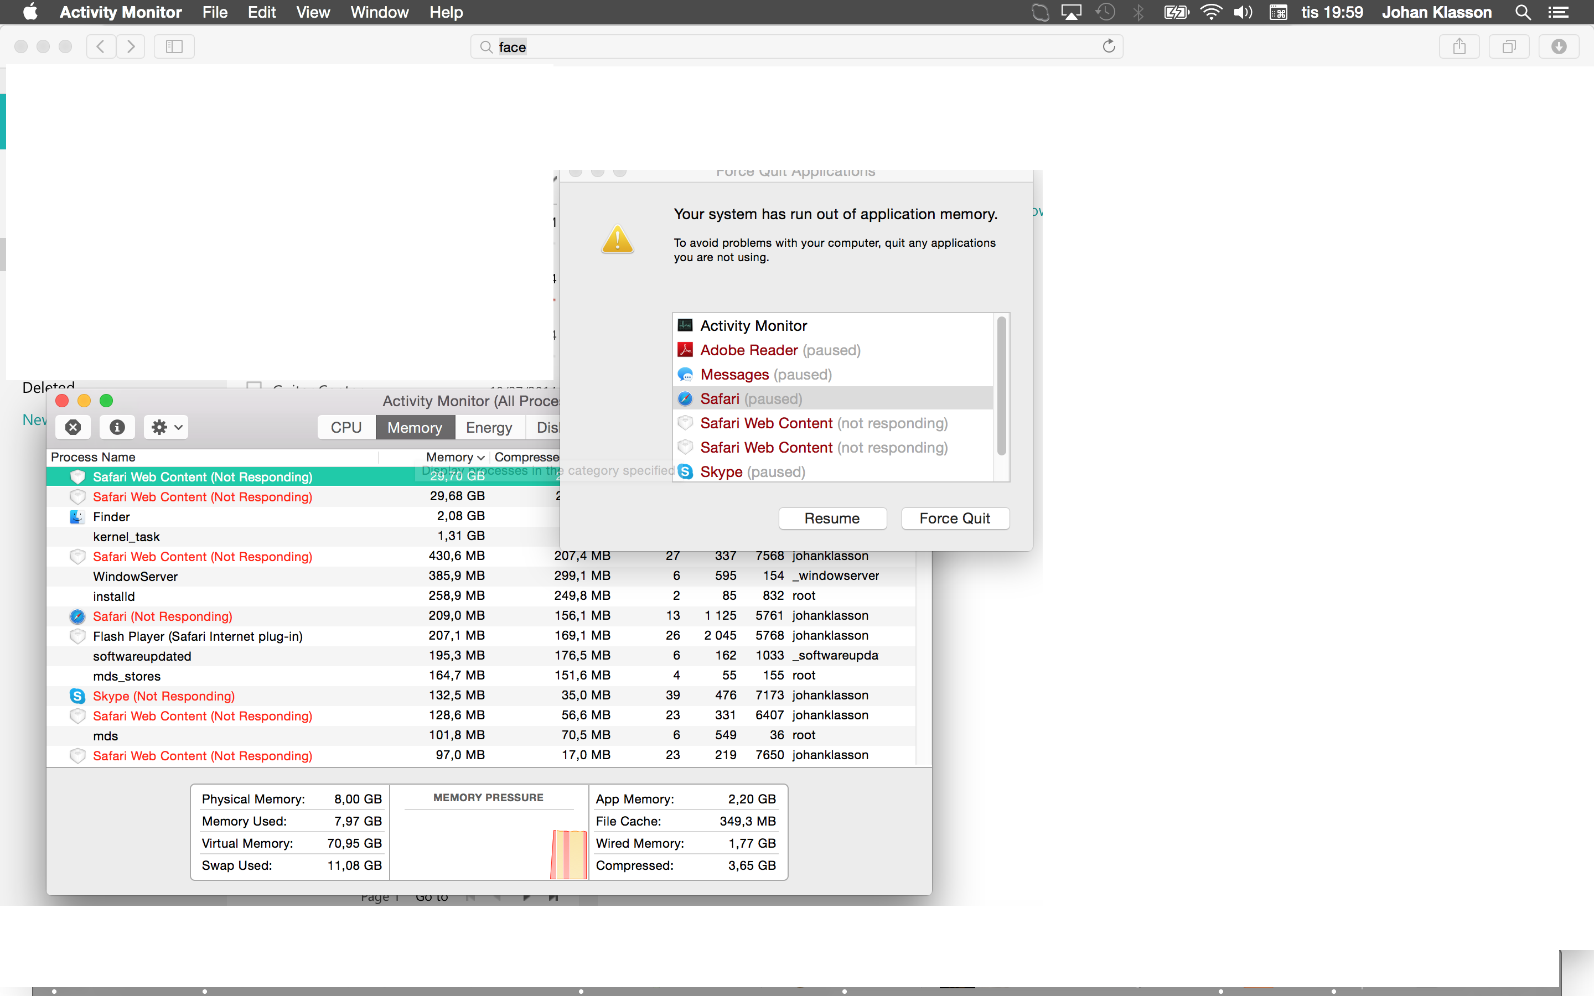Open the Activity Monitor menu
This screenshot has width=1594, height=996.
[121, 12]
